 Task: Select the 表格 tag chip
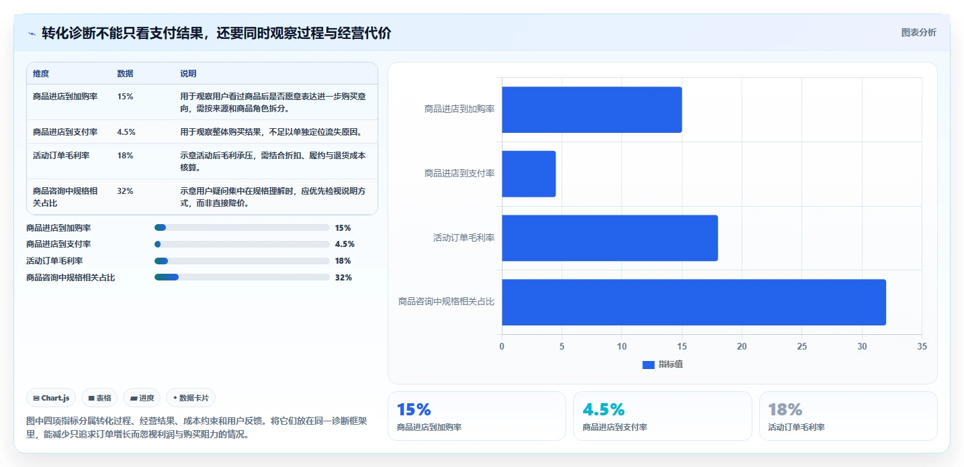[x=99, y=398]
